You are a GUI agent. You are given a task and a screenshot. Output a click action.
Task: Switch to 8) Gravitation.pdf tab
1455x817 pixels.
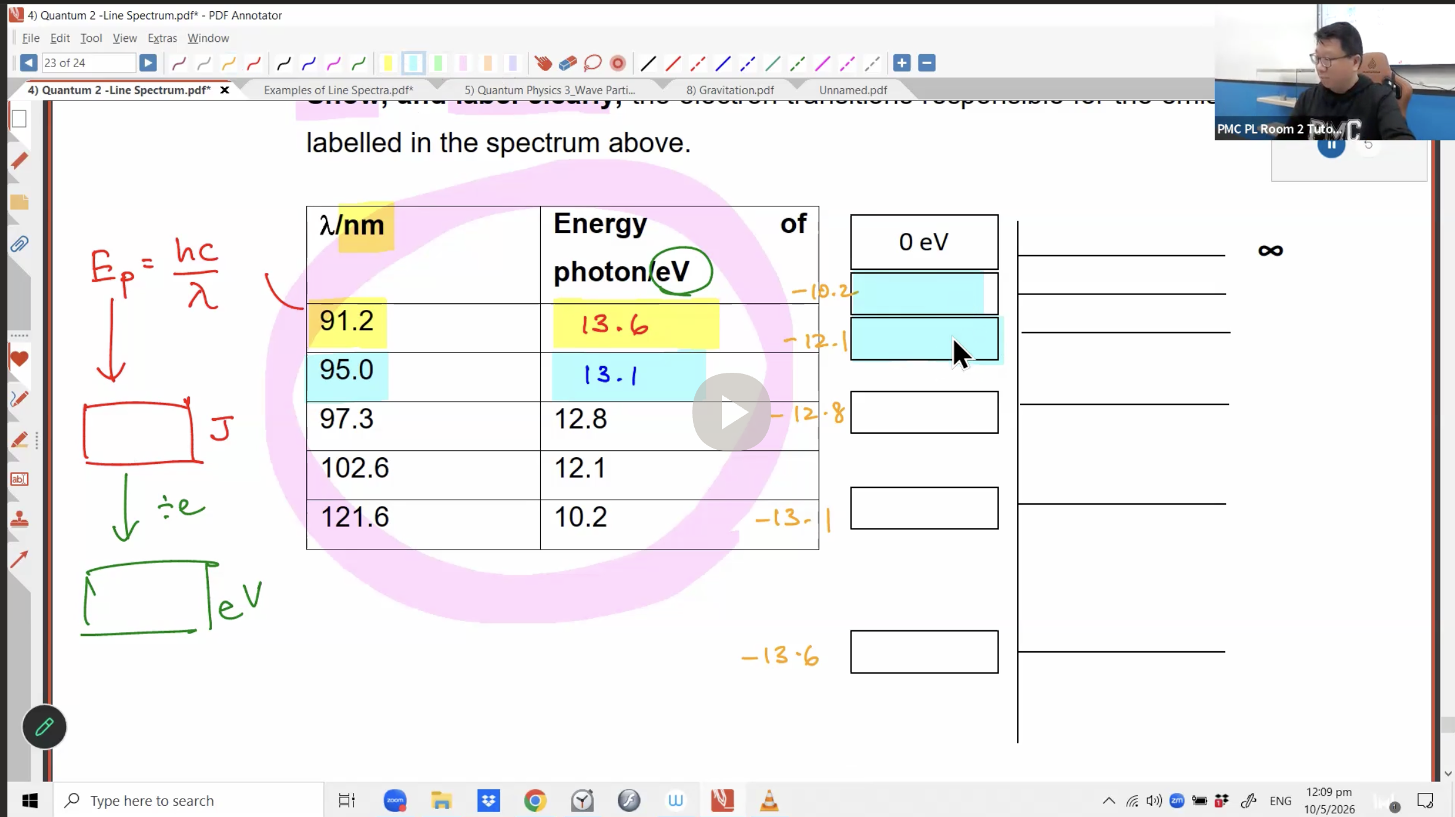click(730, 90)
